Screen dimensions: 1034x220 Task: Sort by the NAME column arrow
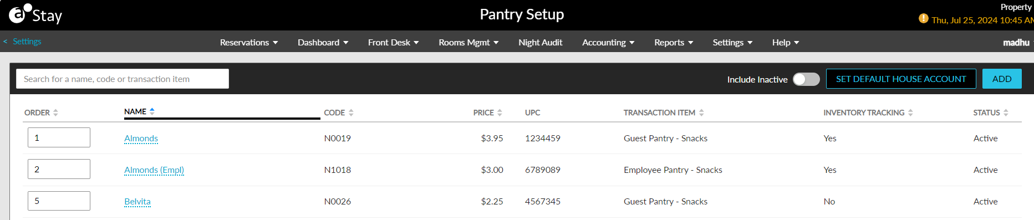[152, 111]
